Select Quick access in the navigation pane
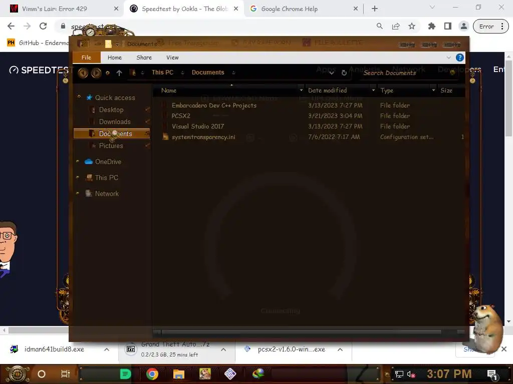The height and width of the screenshot is (384, 513). [115, 97]
